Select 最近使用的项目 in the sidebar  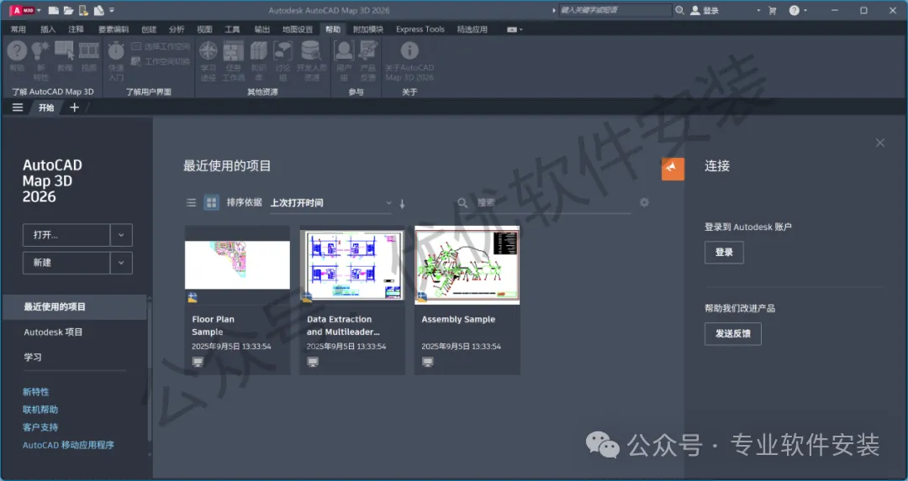tap(74, 307)
